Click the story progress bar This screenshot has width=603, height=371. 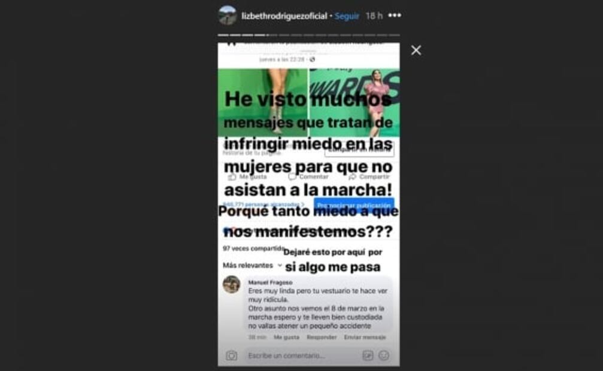click(x=309, y=35)
